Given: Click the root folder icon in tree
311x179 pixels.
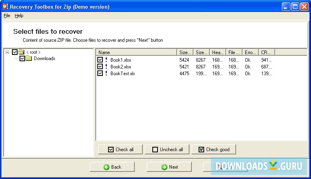Looking at the screenshot, I should click(x=21, y=52).
